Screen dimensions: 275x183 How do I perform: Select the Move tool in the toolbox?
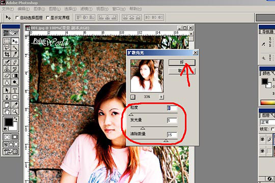click(x=15, y=41)
